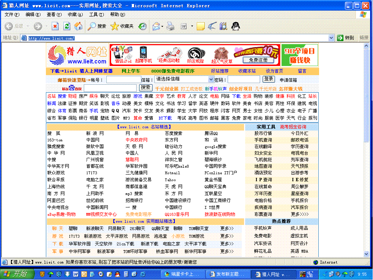
Task: Open the Favorites star button (收藏夹)
Action: tap(122, 26)
